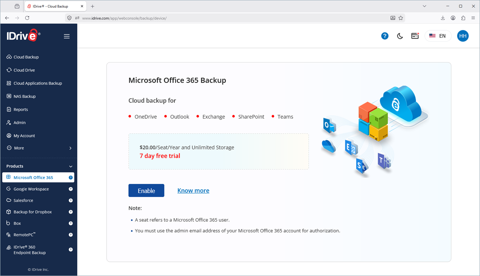Collapse the sidebar with the hamburger icon
The image size is (480, 276).
coord(66,36)
